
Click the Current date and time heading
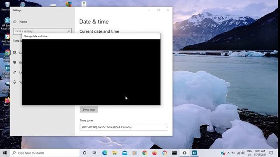(x=99, y=31)
